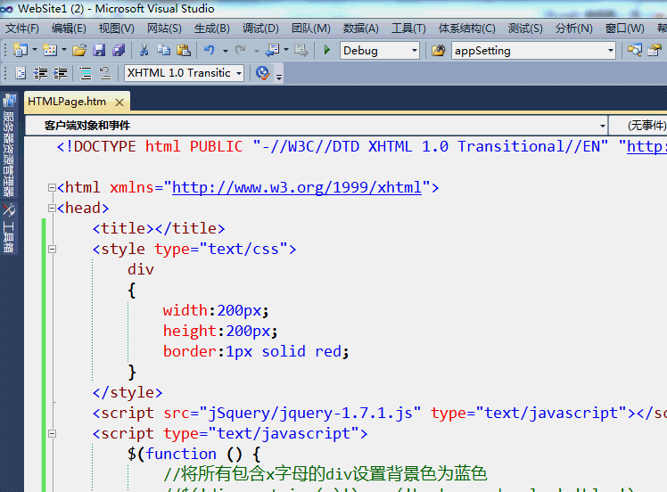667x492 pixels.
Task: Click the Open File folder icon
Action: [79, 51]
